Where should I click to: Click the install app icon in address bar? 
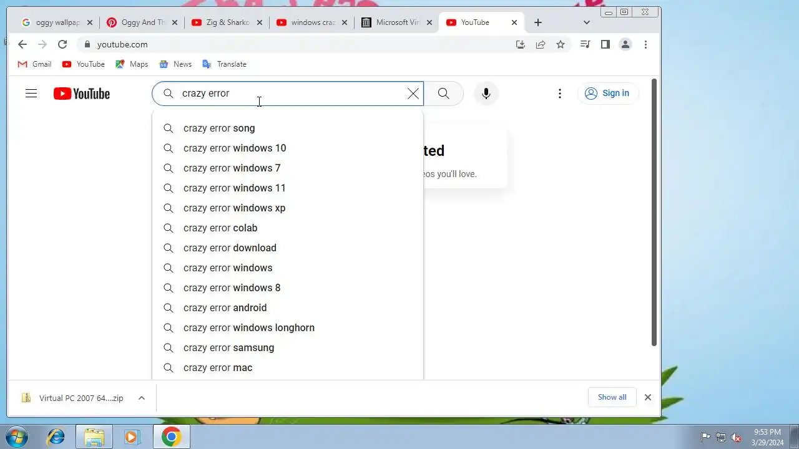(521, 44)
